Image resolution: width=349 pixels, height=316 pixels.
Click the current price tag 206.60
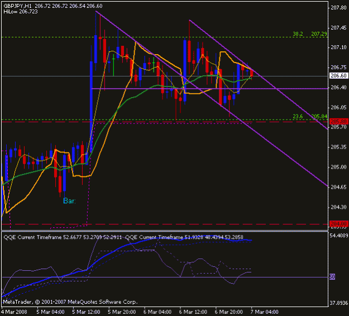pyautogui.click(x=338, y=76)
